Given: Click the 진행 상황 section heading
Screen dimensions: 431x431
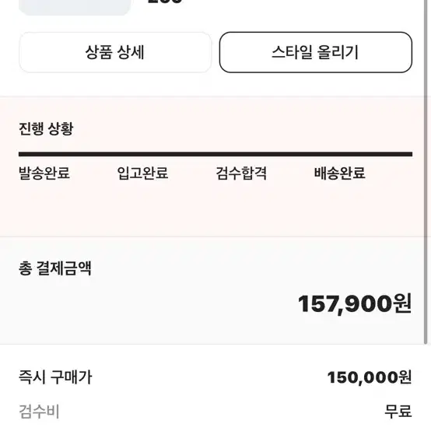Looking at the screenshot, I should tap(46, 128).
